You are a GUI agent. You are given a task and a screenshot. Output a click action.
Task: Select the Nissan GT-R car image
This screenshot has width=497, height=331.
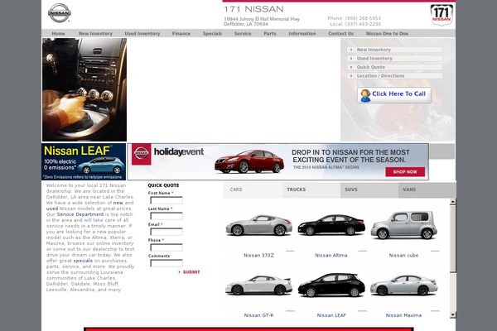tap(258, 285)
